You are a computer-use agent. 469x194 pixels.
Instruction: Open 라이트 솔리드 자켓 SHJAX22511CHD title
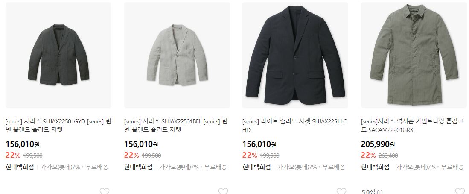click(x=294, y=126)
